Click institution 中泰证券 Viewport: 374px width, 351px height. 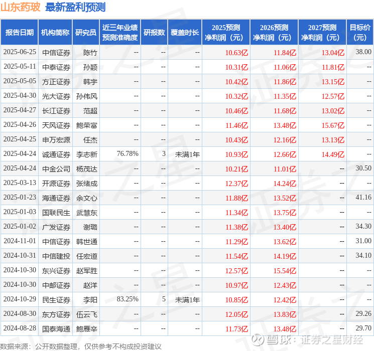pyautogui.click(x=56, y=67)
